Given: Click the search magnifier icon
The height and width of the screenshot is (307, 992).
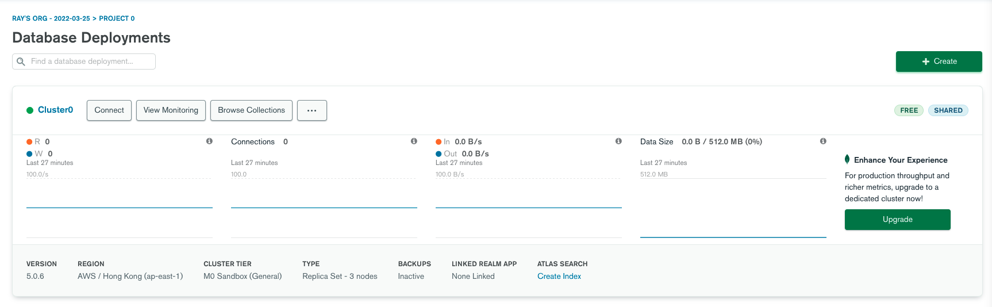Looking at the screenshot, I should click(x=21, y=62).
